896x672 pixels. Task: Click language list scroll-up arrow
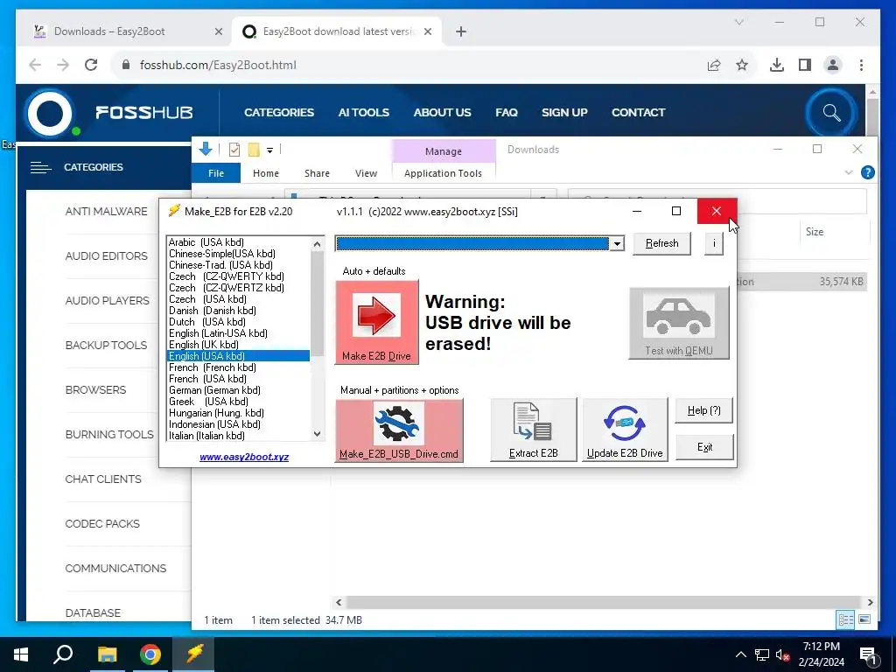317,244
